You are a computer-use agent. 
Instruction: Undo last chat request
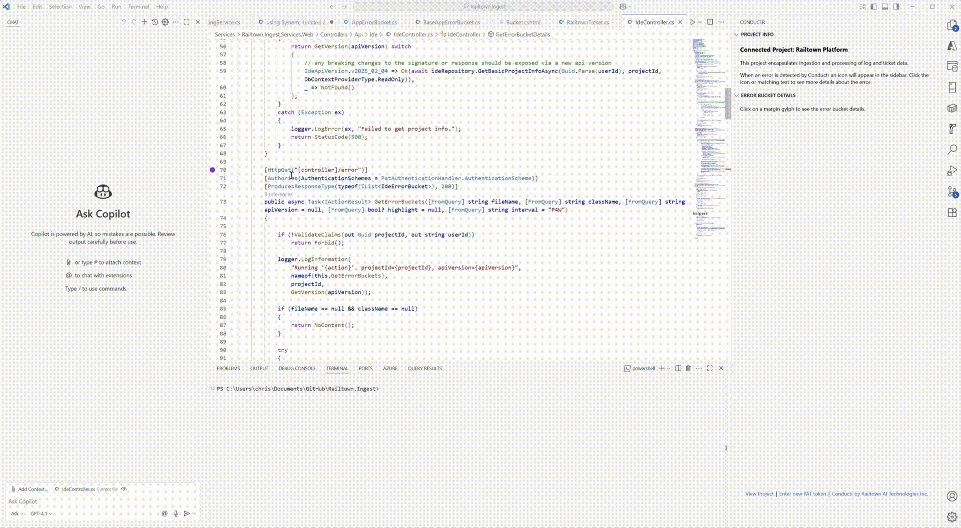(x=123, y=22)
